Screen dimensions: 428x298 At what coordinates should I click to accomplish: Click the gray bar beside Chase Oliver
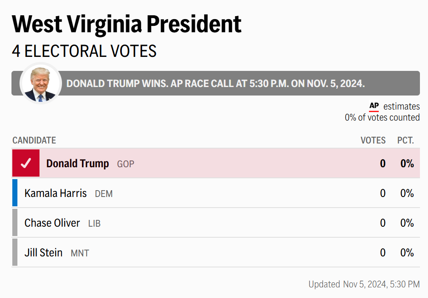[15, 223]
